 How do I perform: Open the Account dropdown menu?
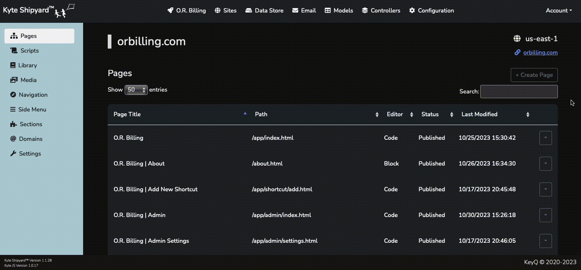coord(559,11)
